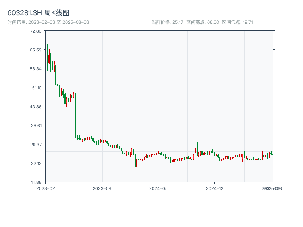The image size is (303, 227).
Task: Click the 603281.SH 周K线图 chart title
Action: pyautogui.click(x=38, y=13)
